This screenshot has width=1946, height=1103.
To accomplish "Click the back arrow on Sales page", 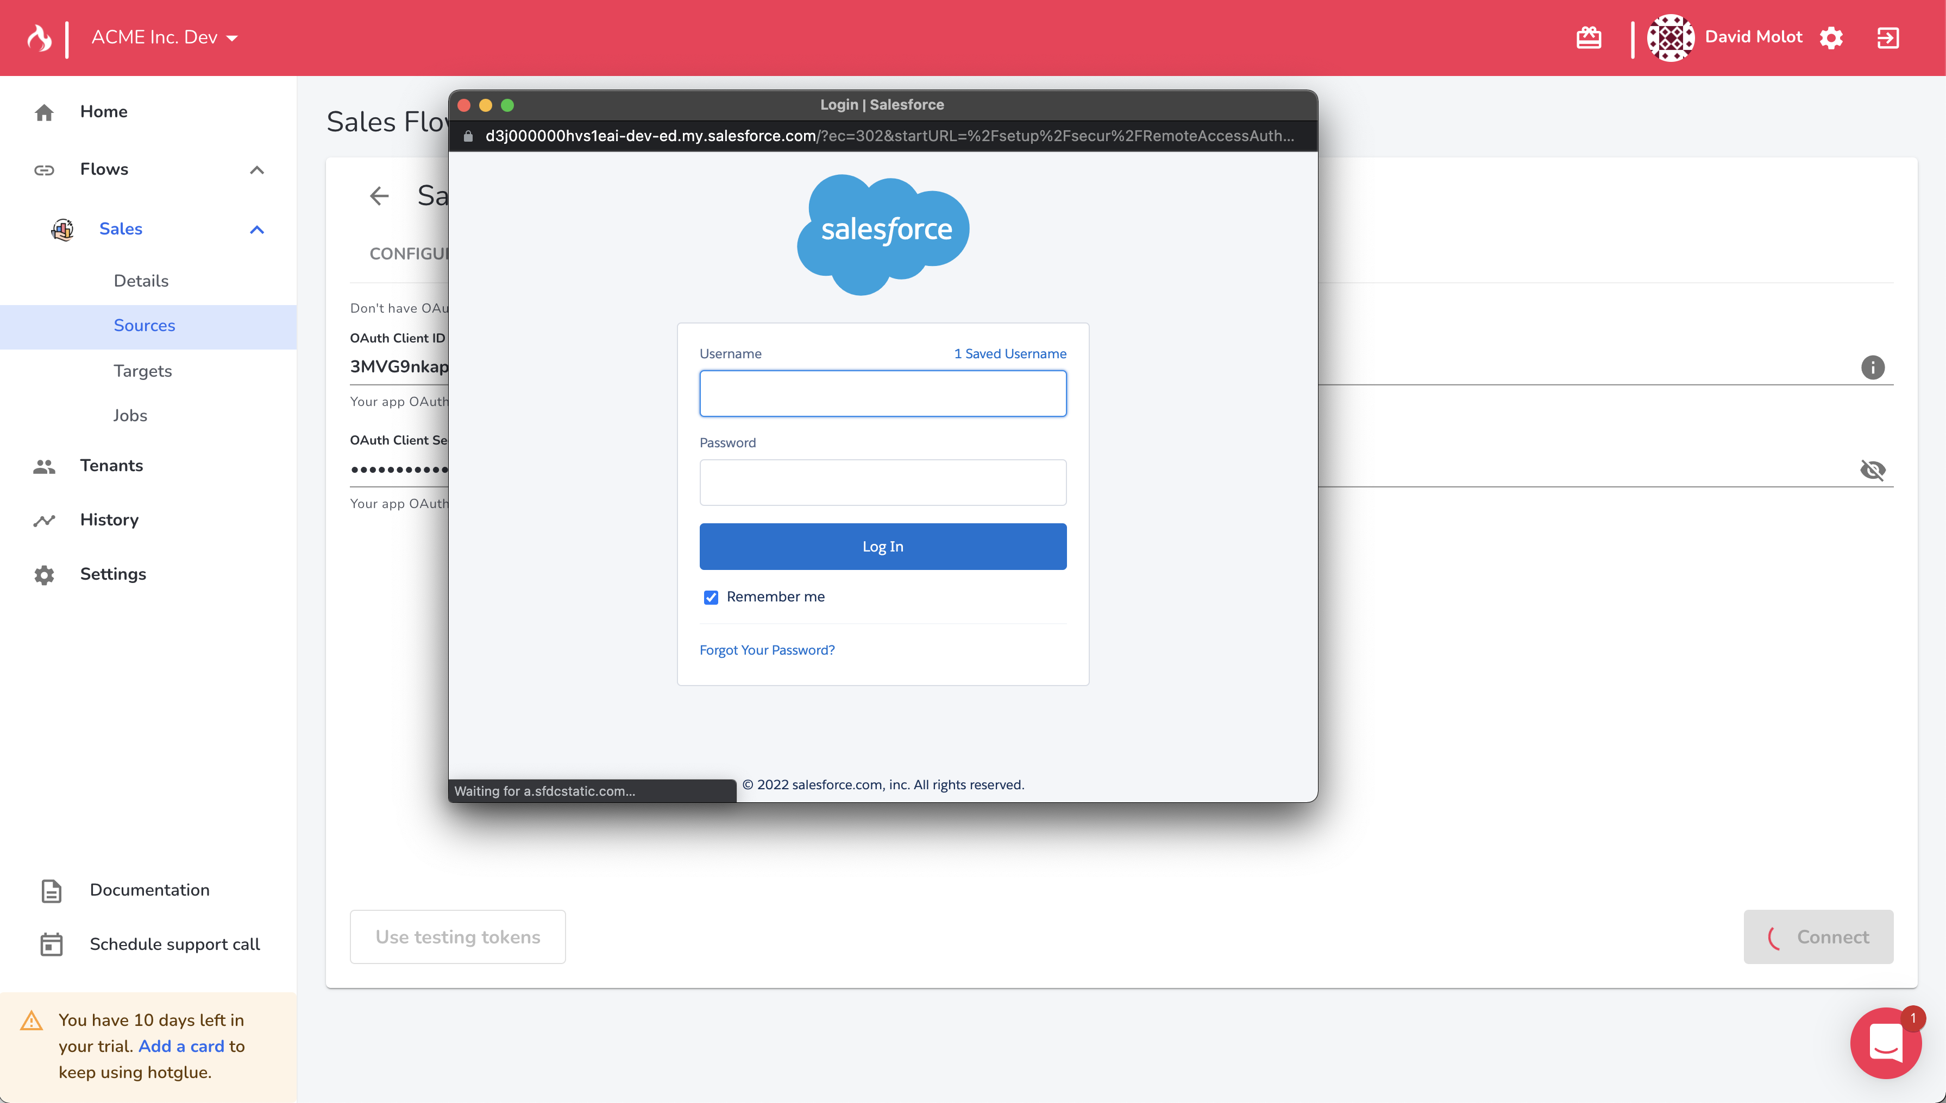I will pyautogui.click(x=379, y=196).
